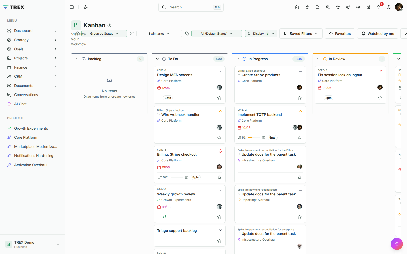Star the Fix session leak on logout card
This screenshot has width=407, height=254.
[x=380, y=98]
